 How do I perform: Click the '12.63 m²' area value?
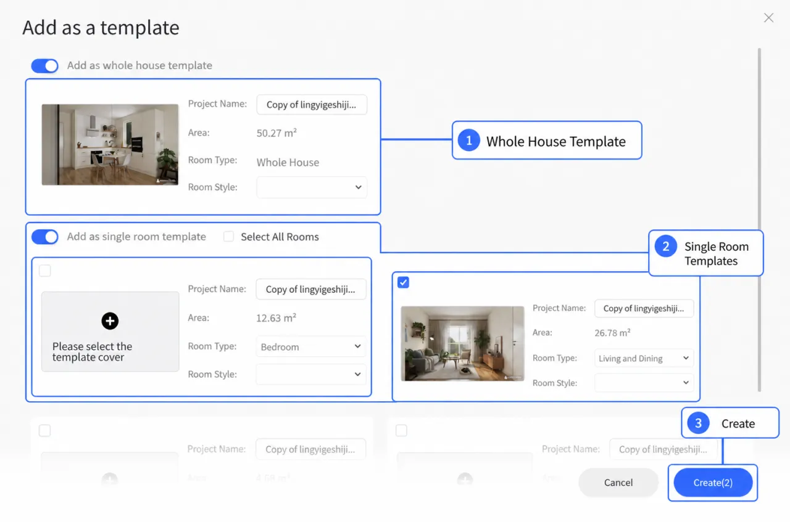(276, 318)
